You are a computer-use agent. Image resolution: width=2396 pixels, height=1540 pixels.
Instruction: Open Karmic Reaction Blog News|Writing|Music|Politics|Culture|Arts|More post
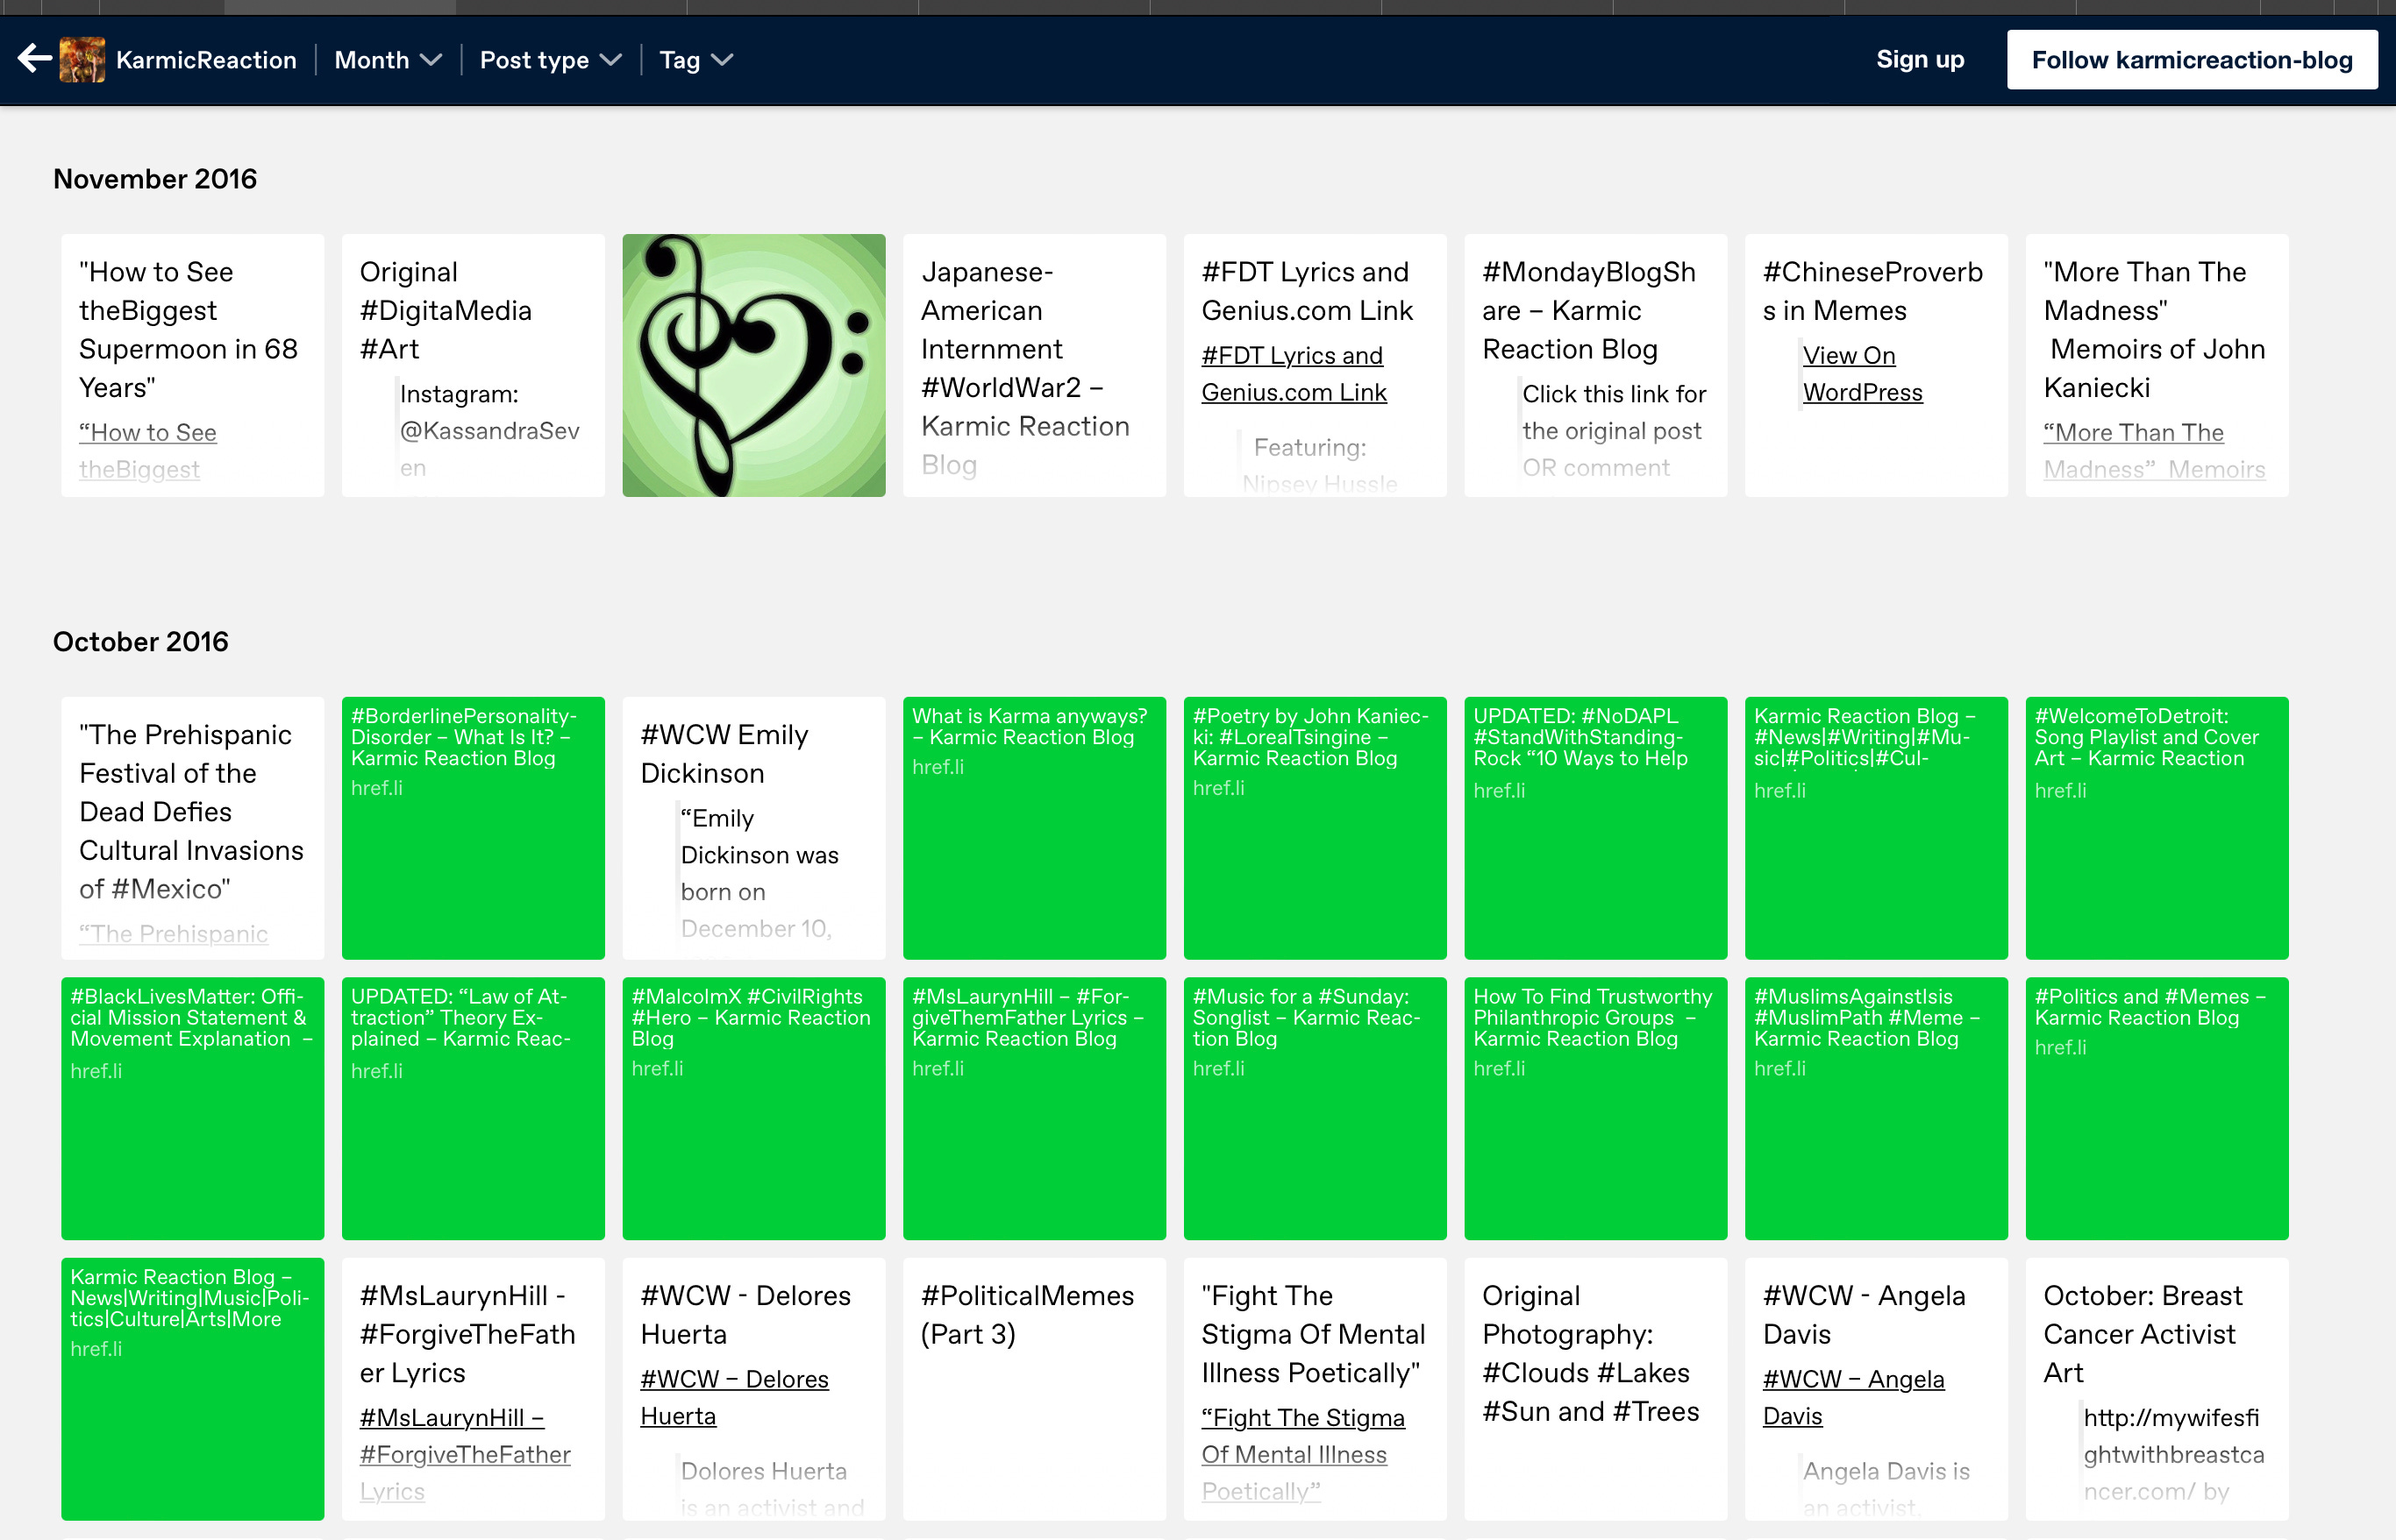[192, 1389]
